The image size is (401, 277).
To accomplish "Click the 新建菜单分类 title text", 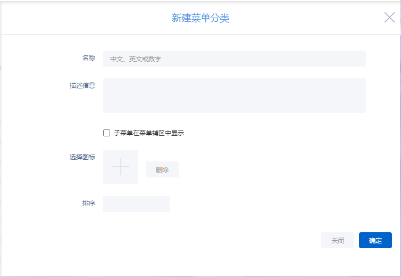I will point(200,18).
